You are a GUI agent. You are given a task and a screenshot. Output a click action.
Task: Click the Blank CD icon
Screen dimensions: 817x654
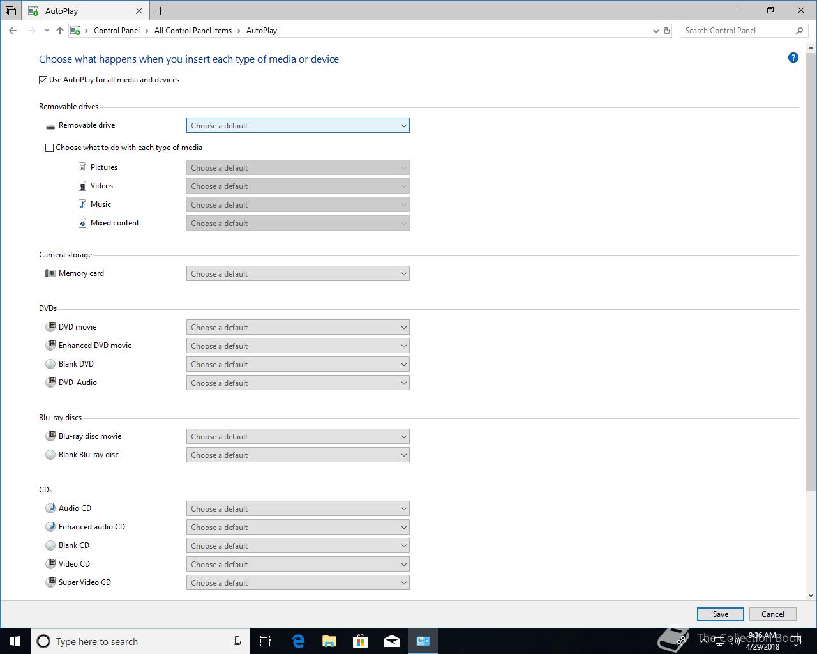[x=50, y=545]
